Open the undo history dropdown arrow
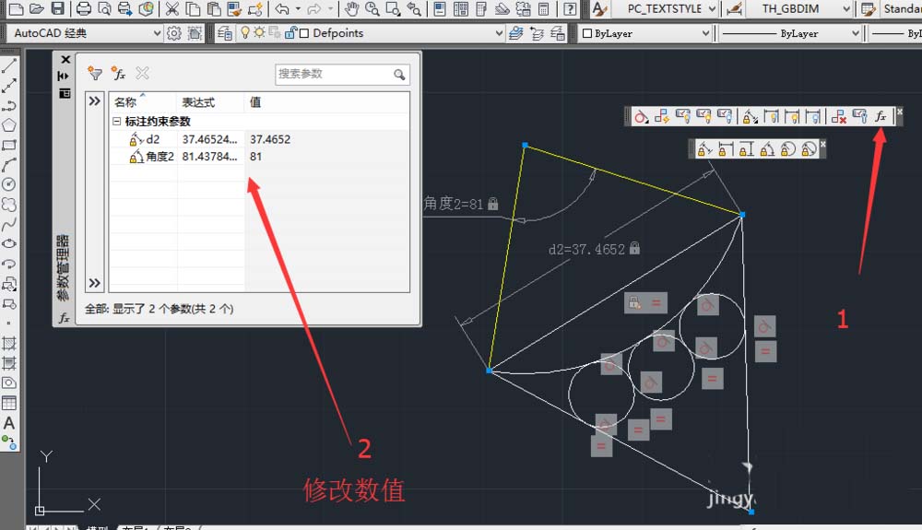Viewport: 922px width, 530px height. [298, 8]
